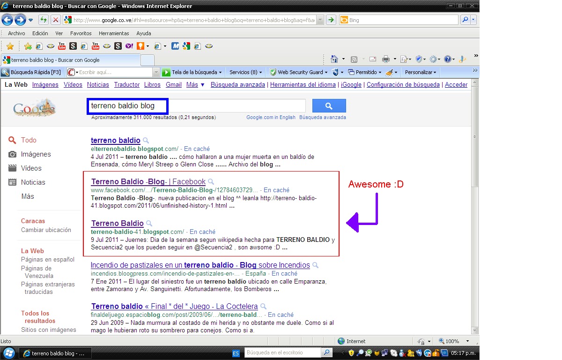Click the broom cleanup icon in the toolbar

pos(389,72)
